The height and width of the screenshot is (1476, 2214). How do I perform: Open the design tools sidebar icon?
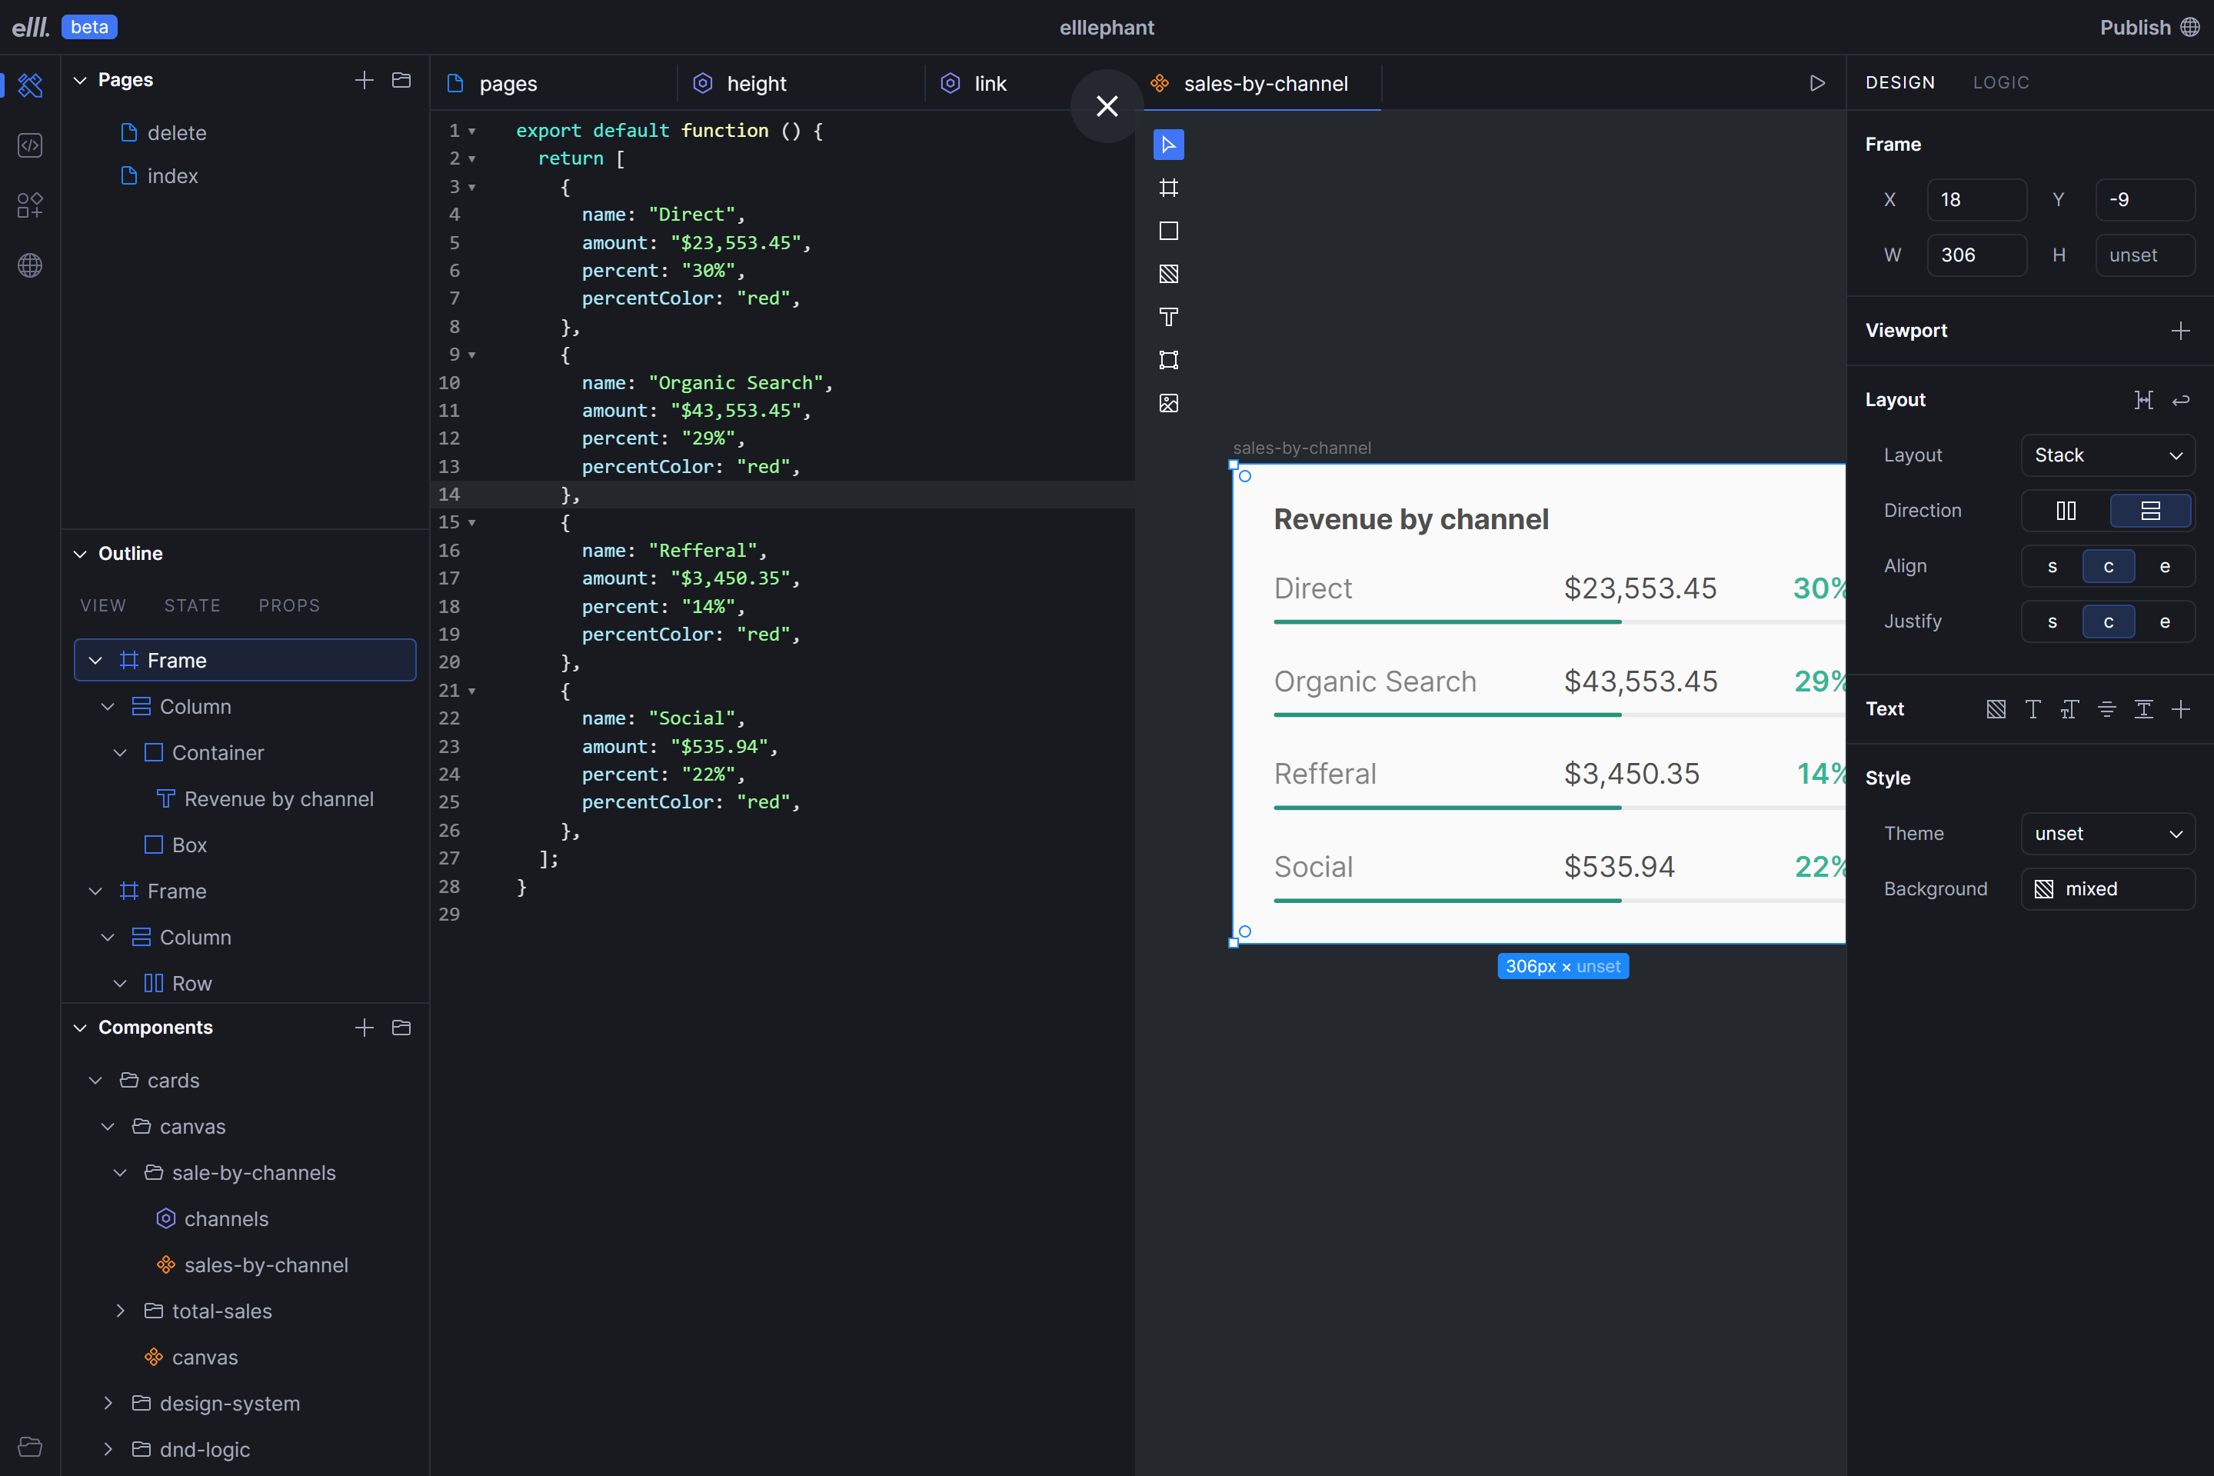(30, 85)
